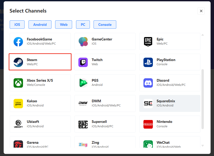The width and height of the screenshot is (214, 156).
Task: Click the Android label under PGS
Action: pos(97,85)
